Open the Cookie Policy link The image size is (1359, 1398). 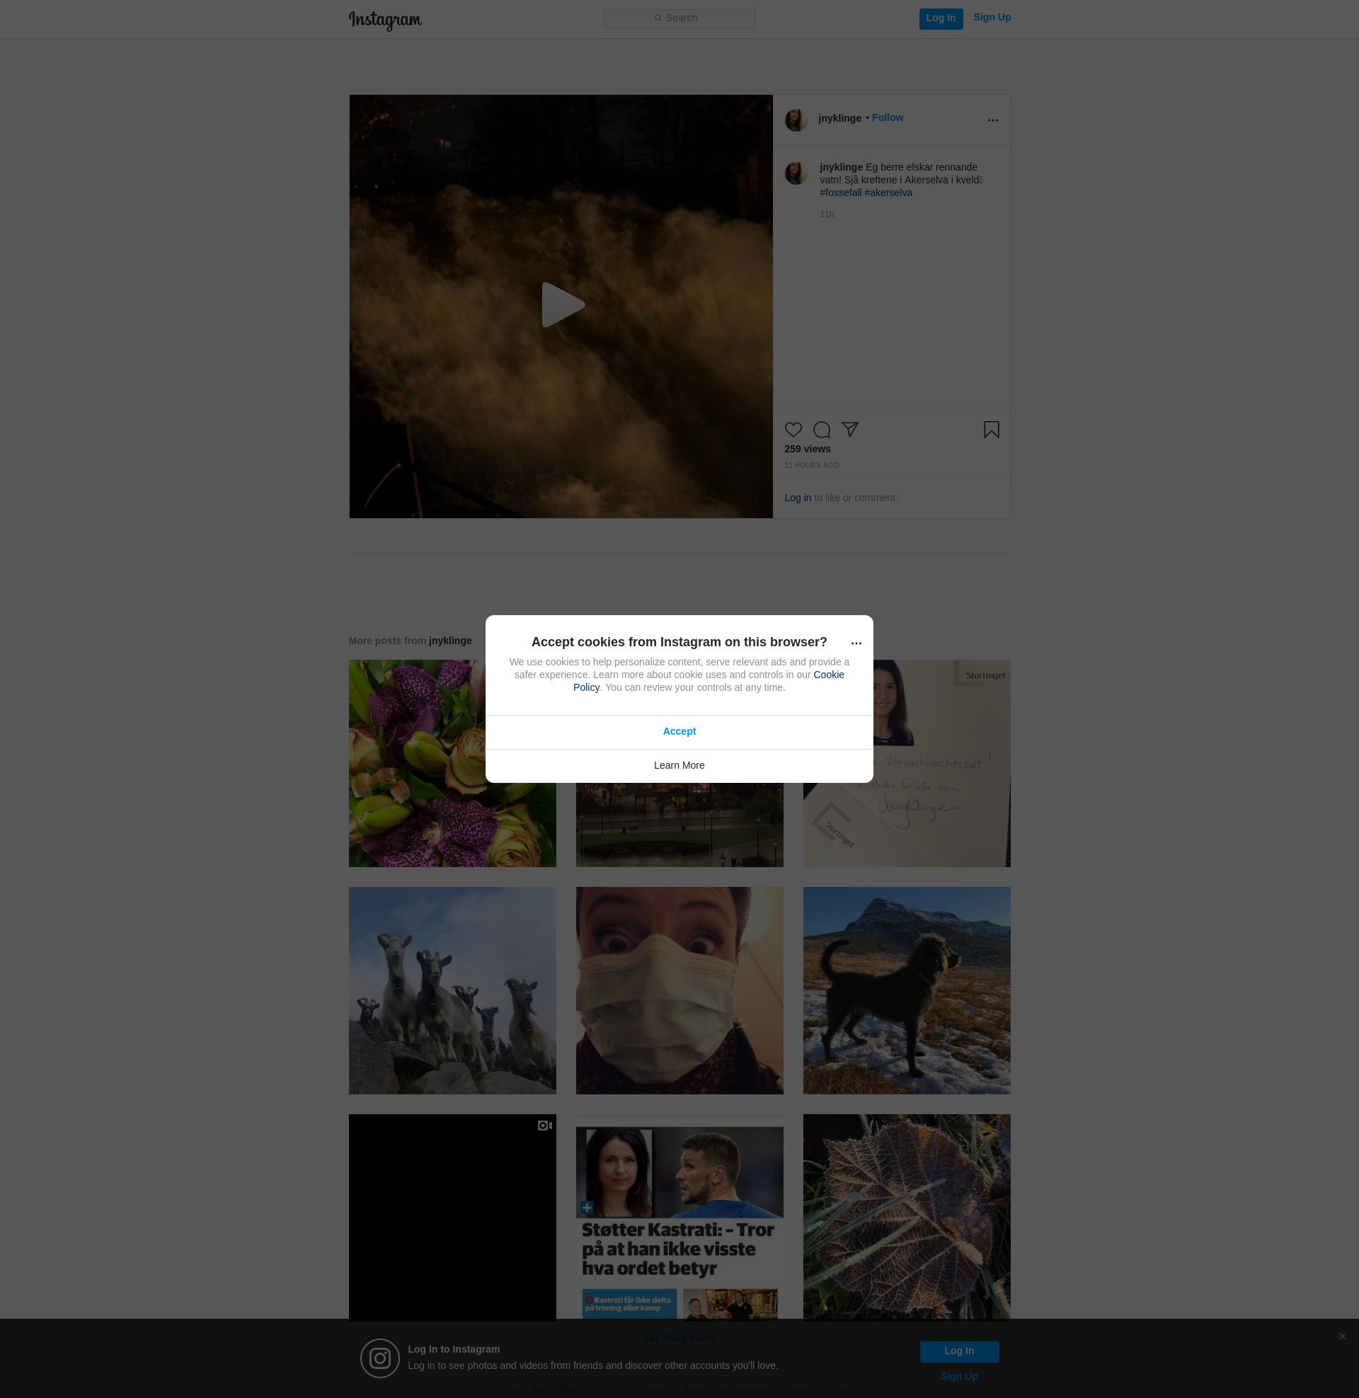(828, 675)
